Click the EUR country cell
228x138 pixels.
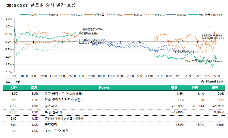tap(35, 94)
